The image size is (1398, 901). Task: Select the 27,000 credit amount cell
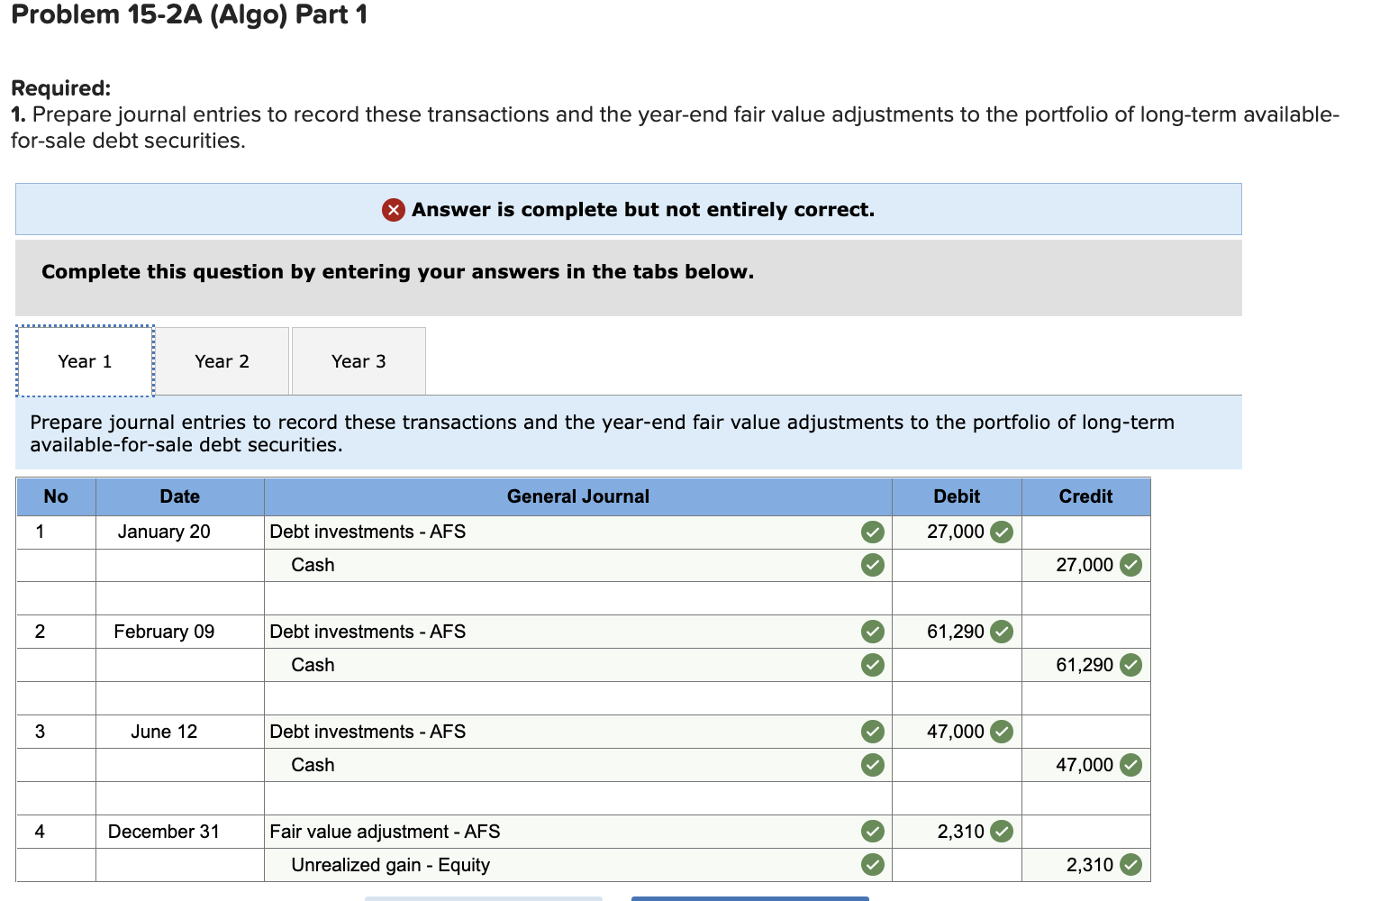click(x=1081, y=565)
